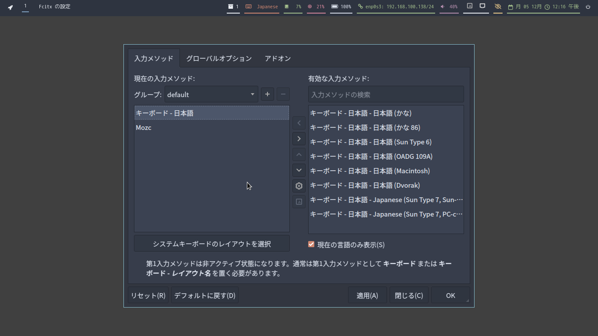This screenshot has height=336, width=598.
Task: Click the calendar date in top bar
Action: pyautogui.click(x=524, y=7)
